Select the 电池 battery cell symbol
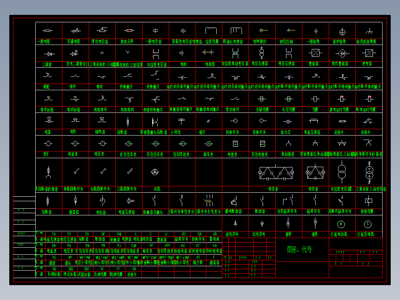The image size is (400, 300). click(x=181, y=53)
